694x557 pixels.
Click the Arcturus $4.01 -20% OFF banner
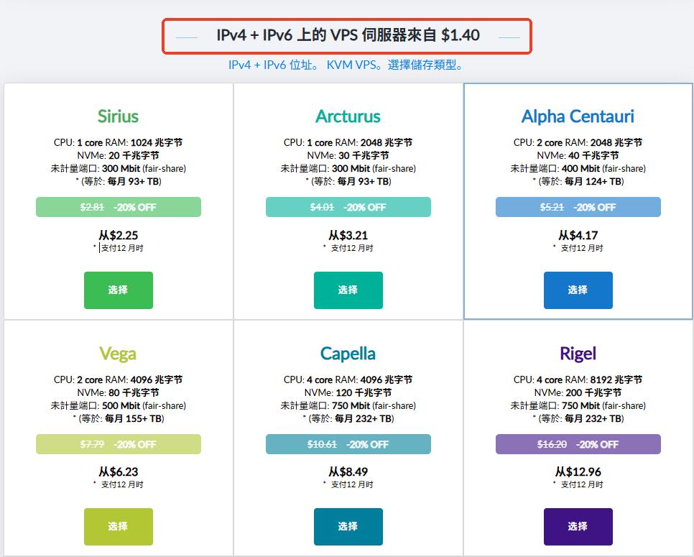[348, 207]
